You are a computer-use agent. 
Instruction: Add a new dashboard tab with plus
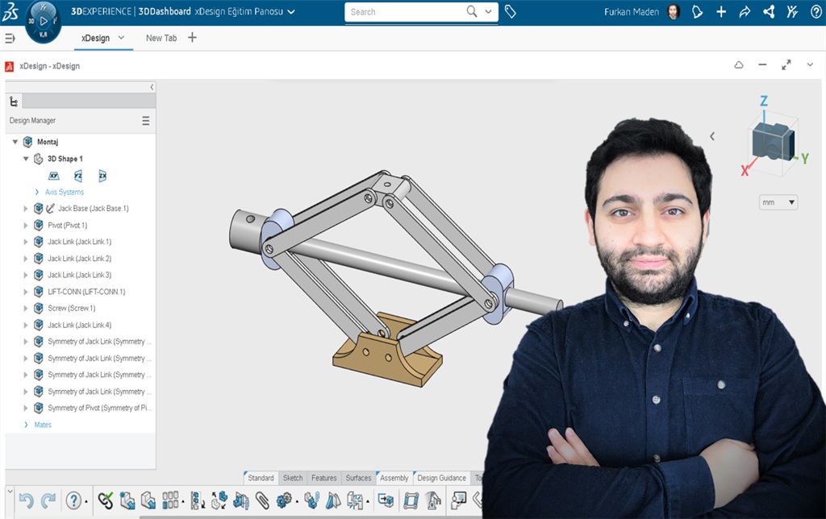pos(192,37)
